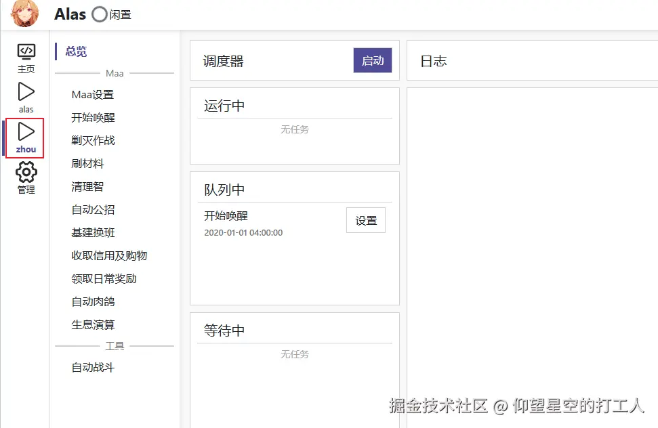
Task: Click the 调度器 scheduler heading
Action: pyautogui.click(x=223, y=61)
